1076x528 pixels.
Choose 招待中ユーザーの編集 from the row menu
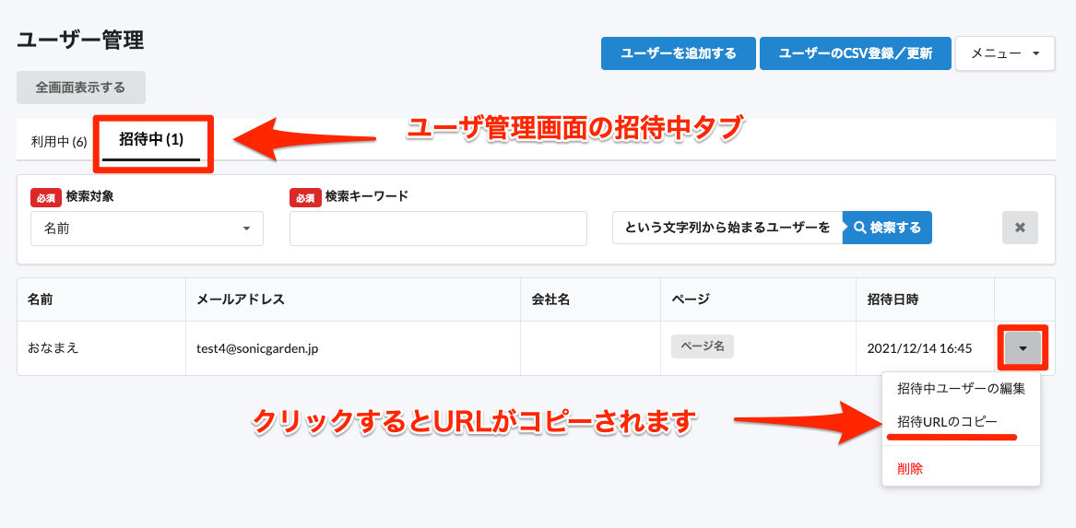point(961,388)
